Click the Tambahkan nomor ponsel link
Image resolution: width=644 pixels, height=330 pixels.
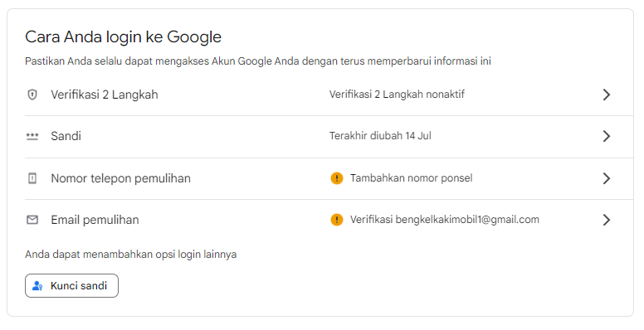pyautogui.click(x=411, y=178)
